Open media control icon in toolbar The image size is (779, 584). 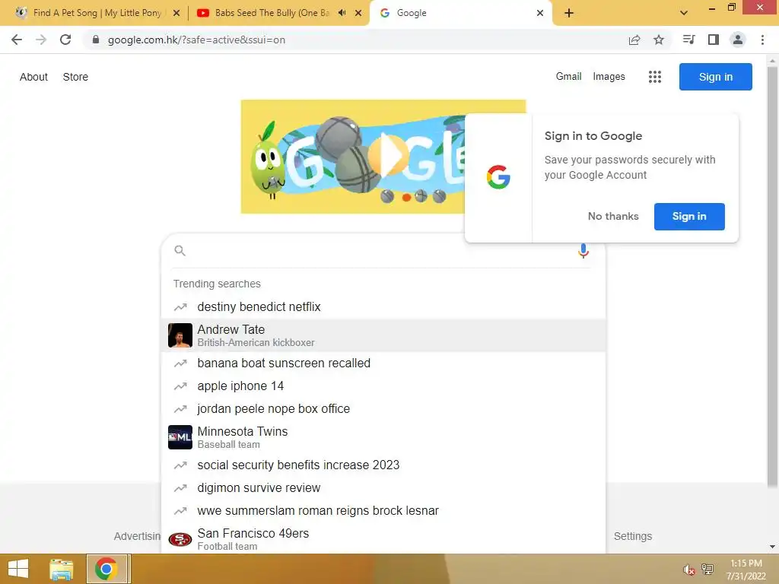point(688,40)
